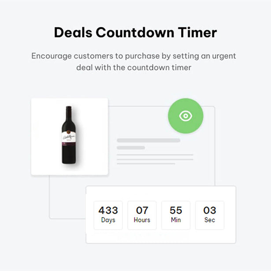Screen dimensions: 271x271
Task: Click the Encourage customers description text
Action: pyautogui.click(x=134, y=62)
